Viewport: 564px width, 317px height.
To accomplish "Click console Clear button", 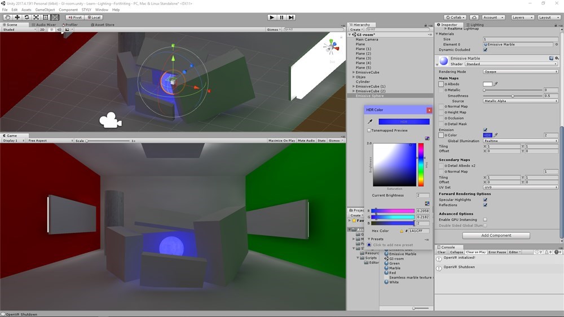I will pyautogui.click(x=442, y=252).
